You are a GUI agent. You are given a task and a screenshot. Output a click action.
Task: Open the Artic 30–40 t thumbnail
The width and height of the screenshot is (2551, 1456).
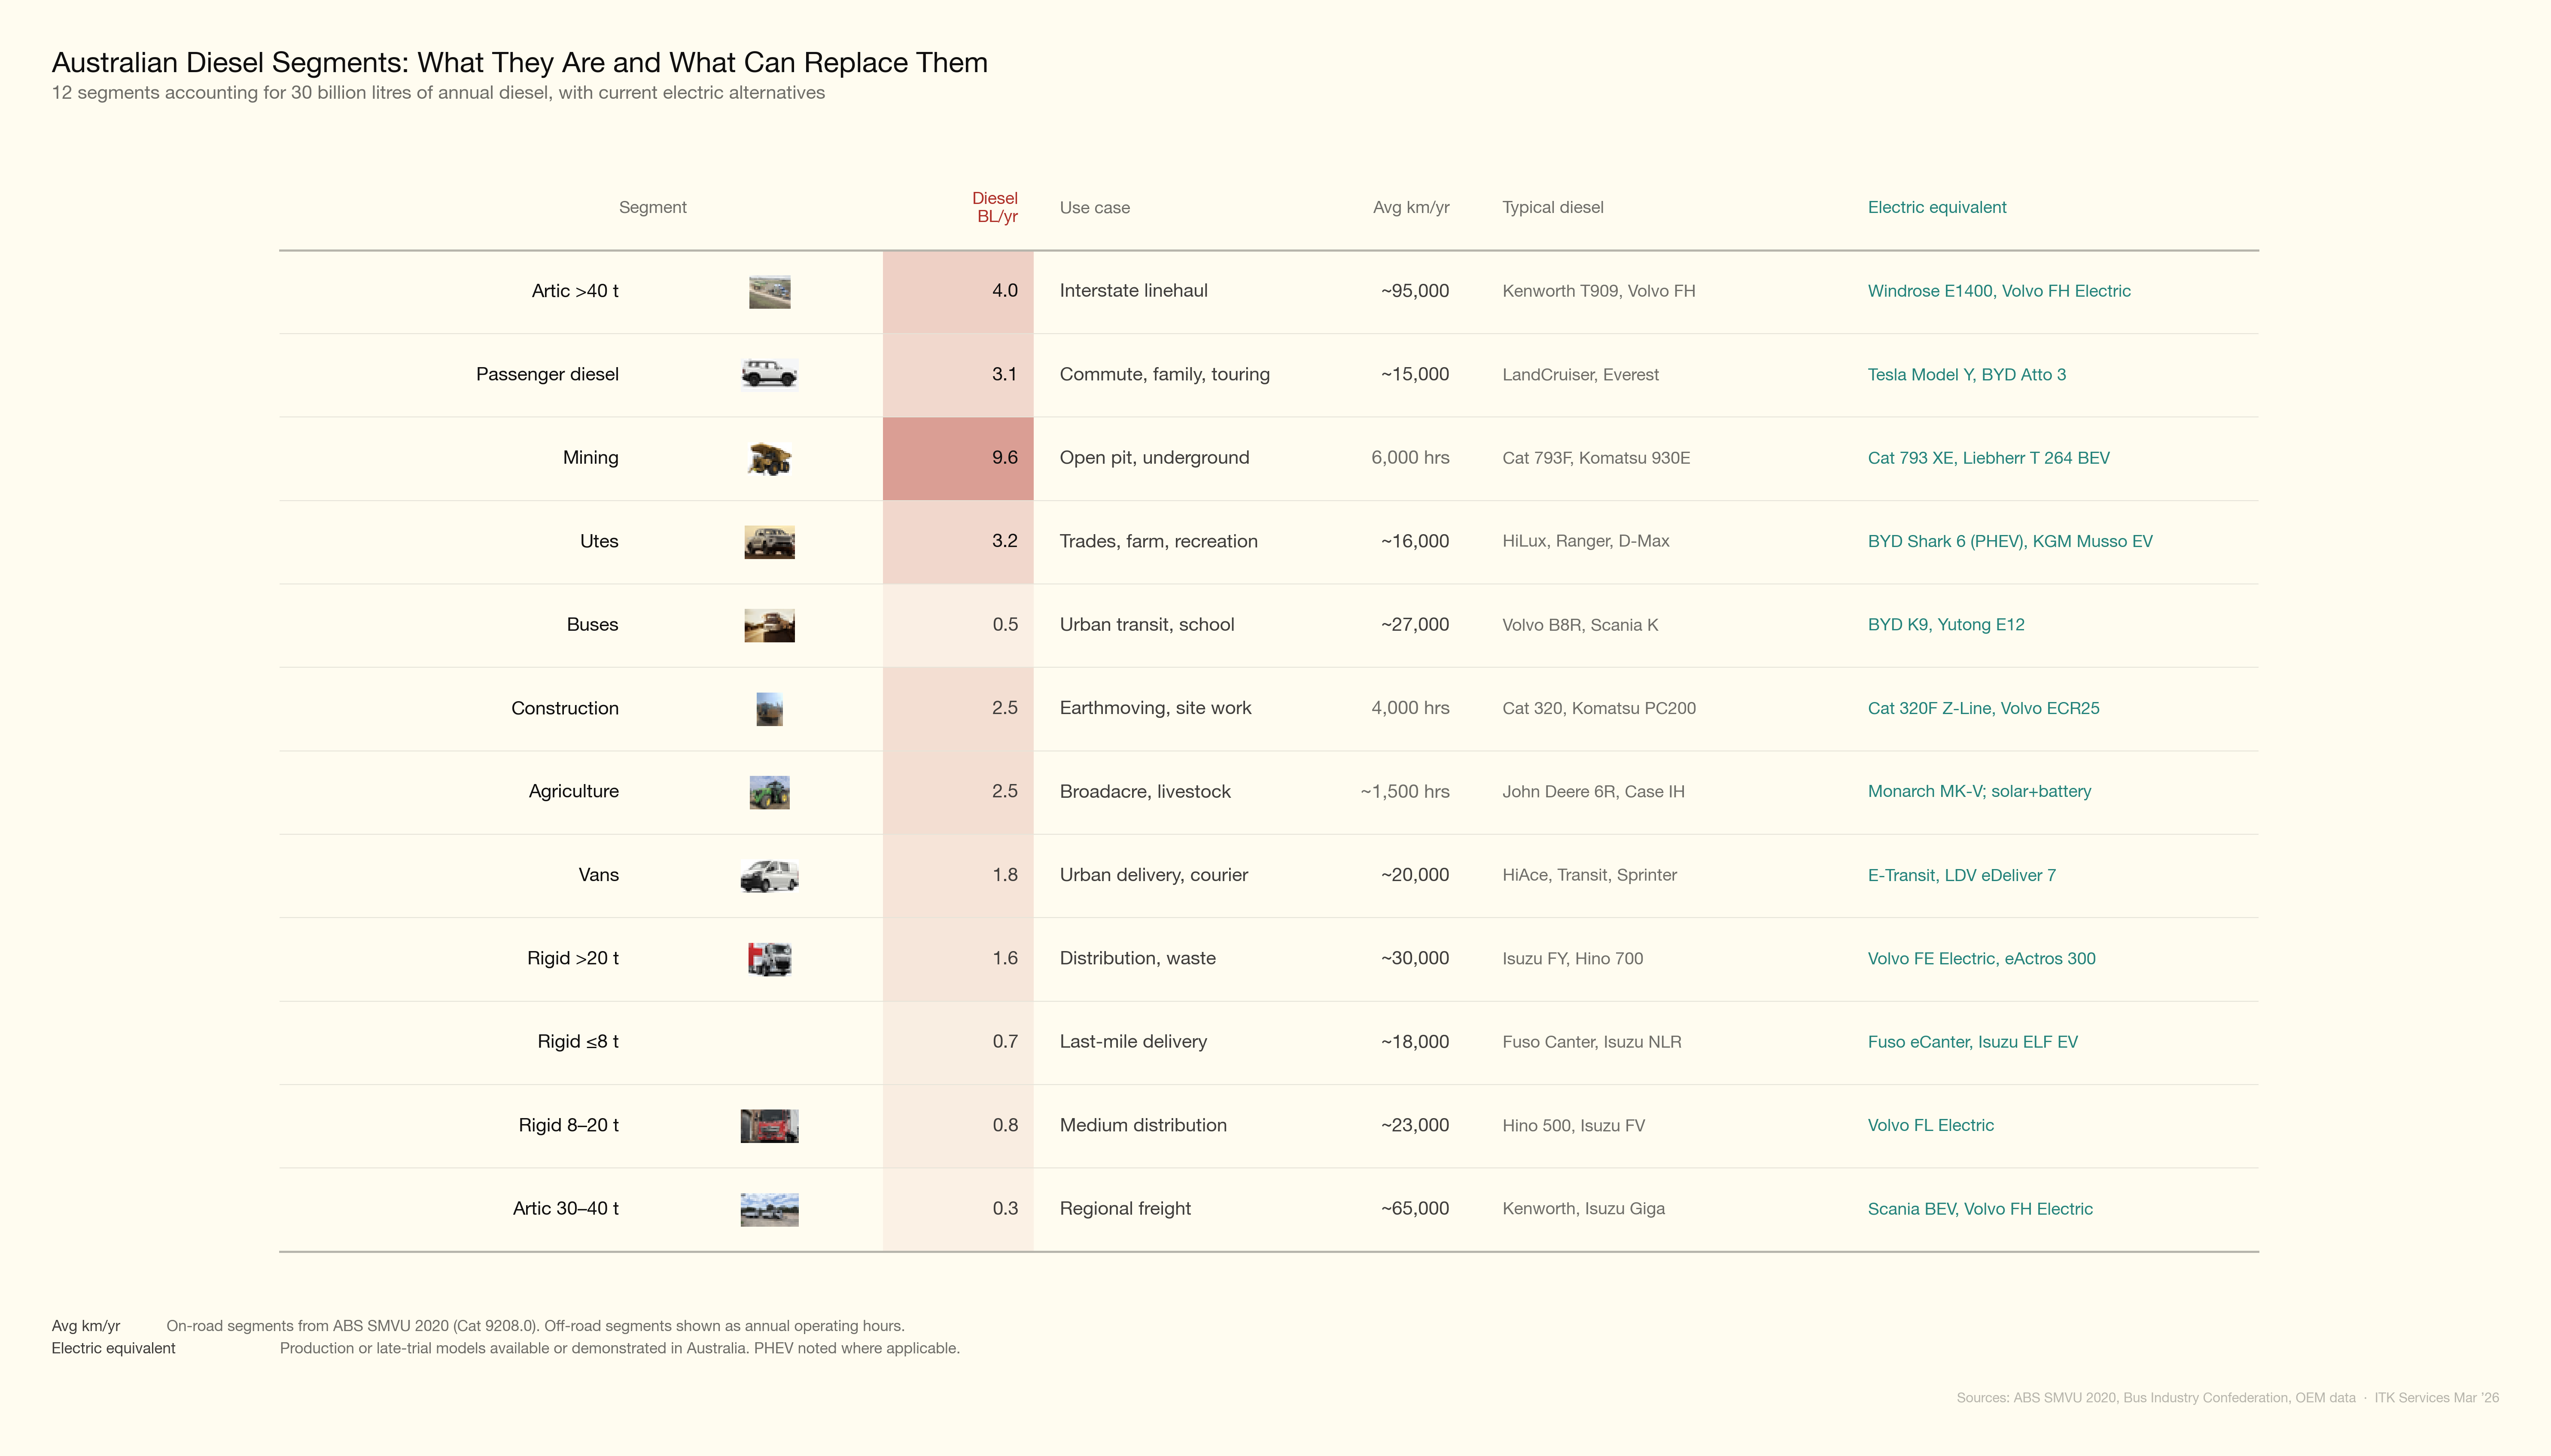click(769, 1209)
